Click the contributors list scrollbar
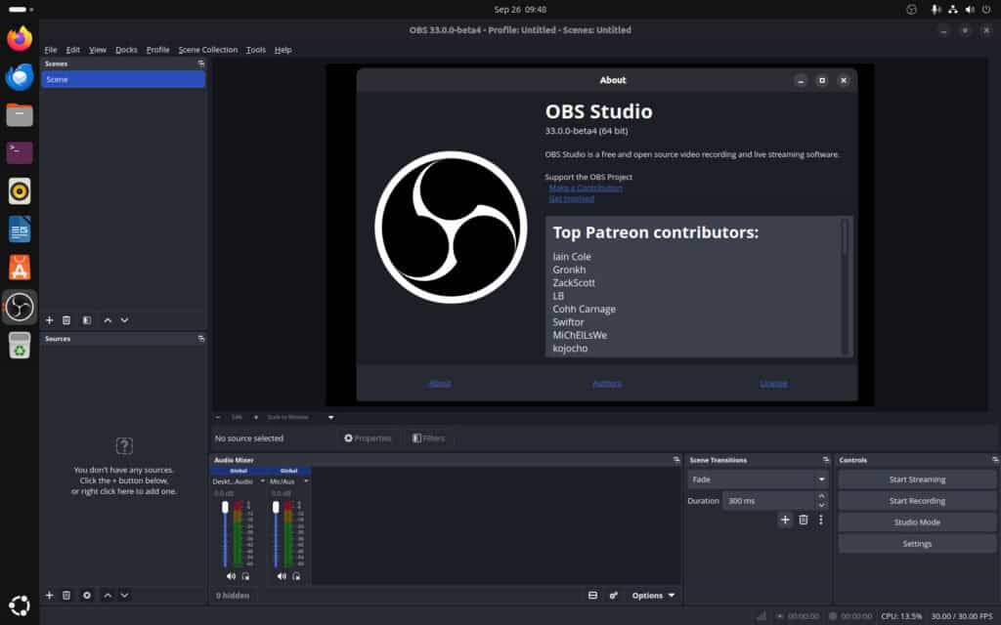Image resolution: width=1001 pixels, height=625 pixels. [x=846, y=237]
